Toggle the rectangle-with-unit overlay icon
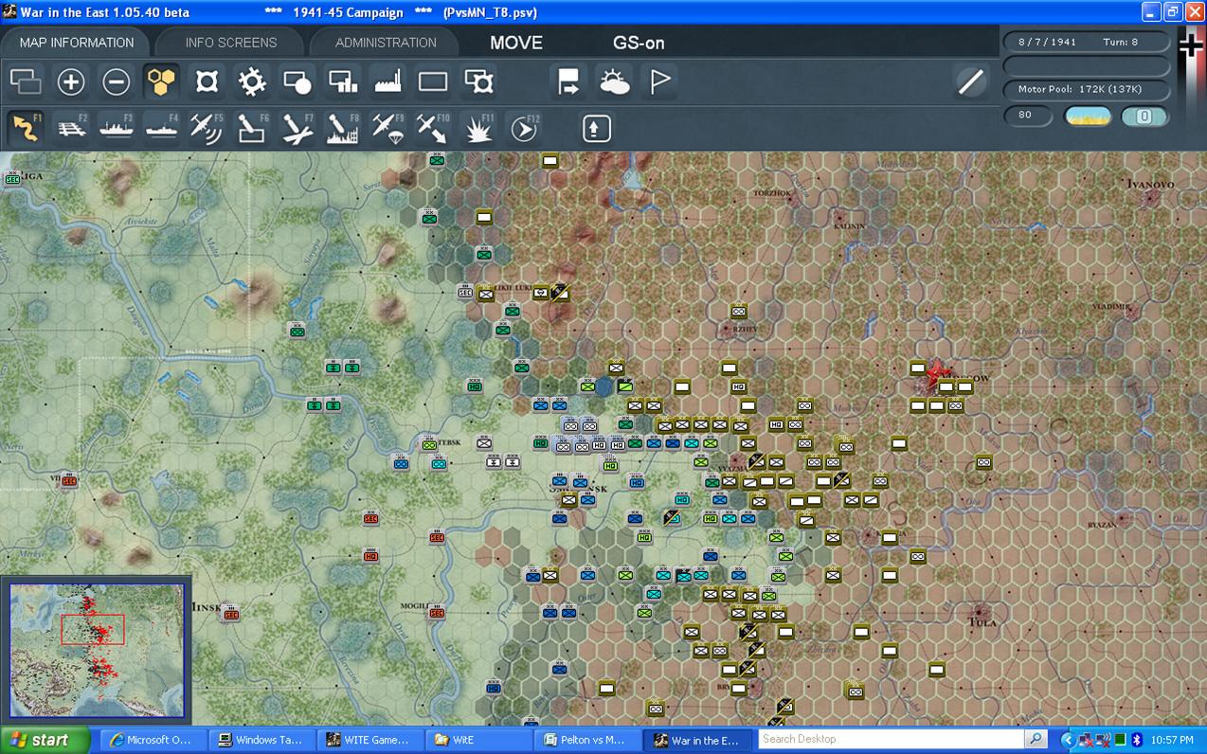1207x754 pixels. click(x=478, y=82)
